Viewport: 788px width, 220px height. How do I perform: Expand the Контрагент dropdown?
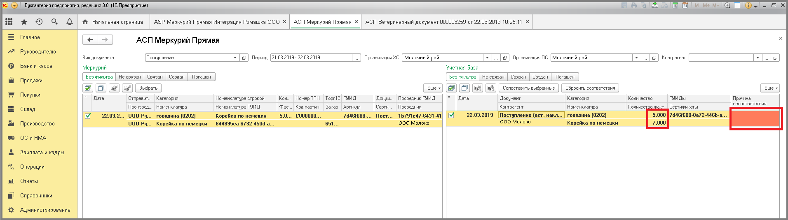coord(758,58)
